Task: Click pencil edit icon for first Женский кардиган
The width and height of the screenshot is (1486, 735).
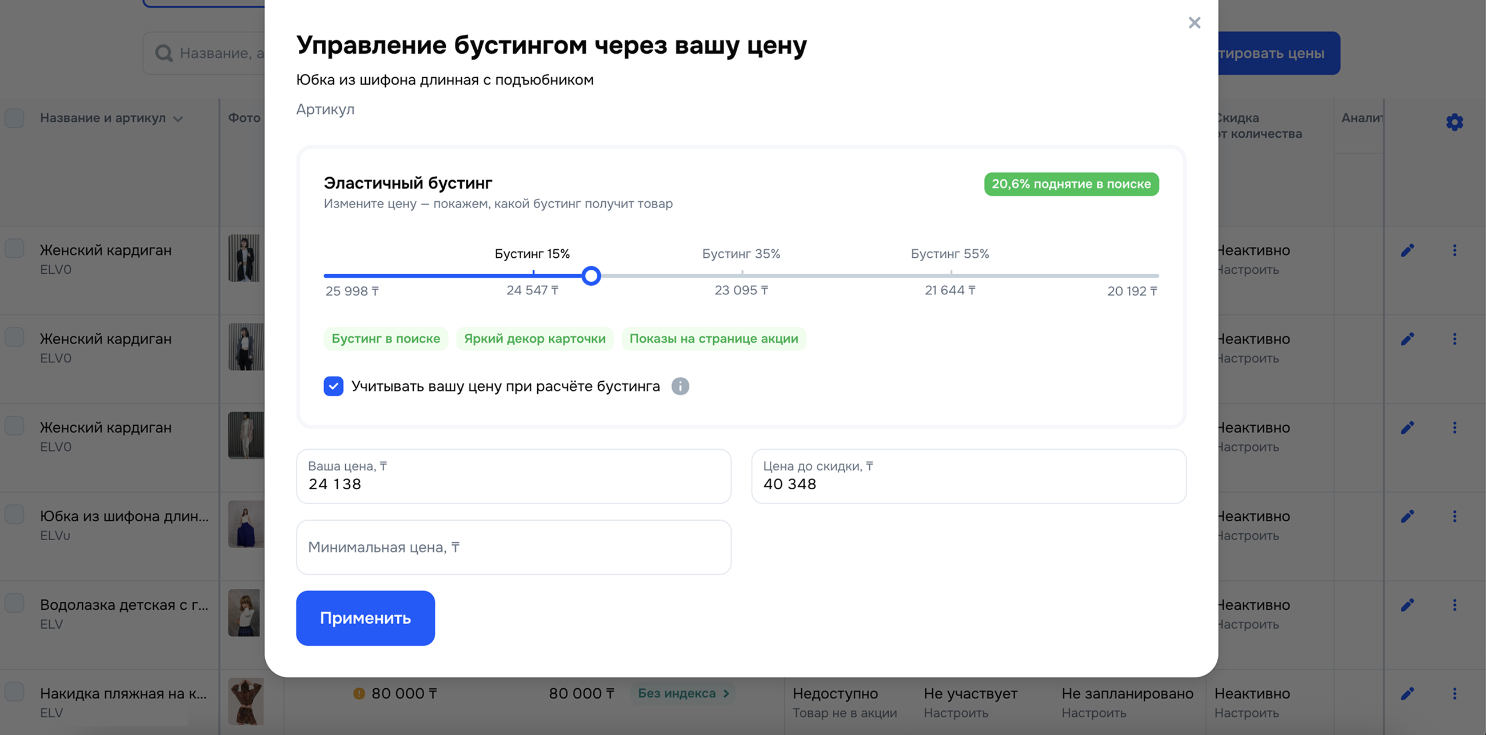Action: point(1407,250)
